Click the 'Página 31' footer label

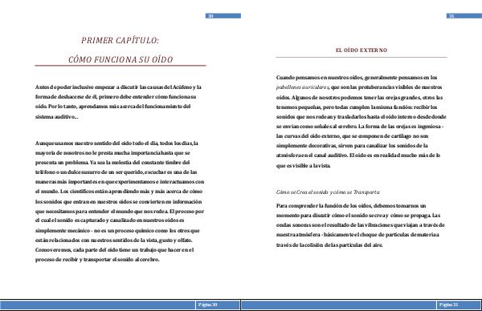tap(449, 305)
